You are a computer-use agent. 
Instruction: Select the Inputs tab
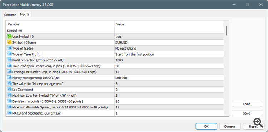click(x=24, y=14)
